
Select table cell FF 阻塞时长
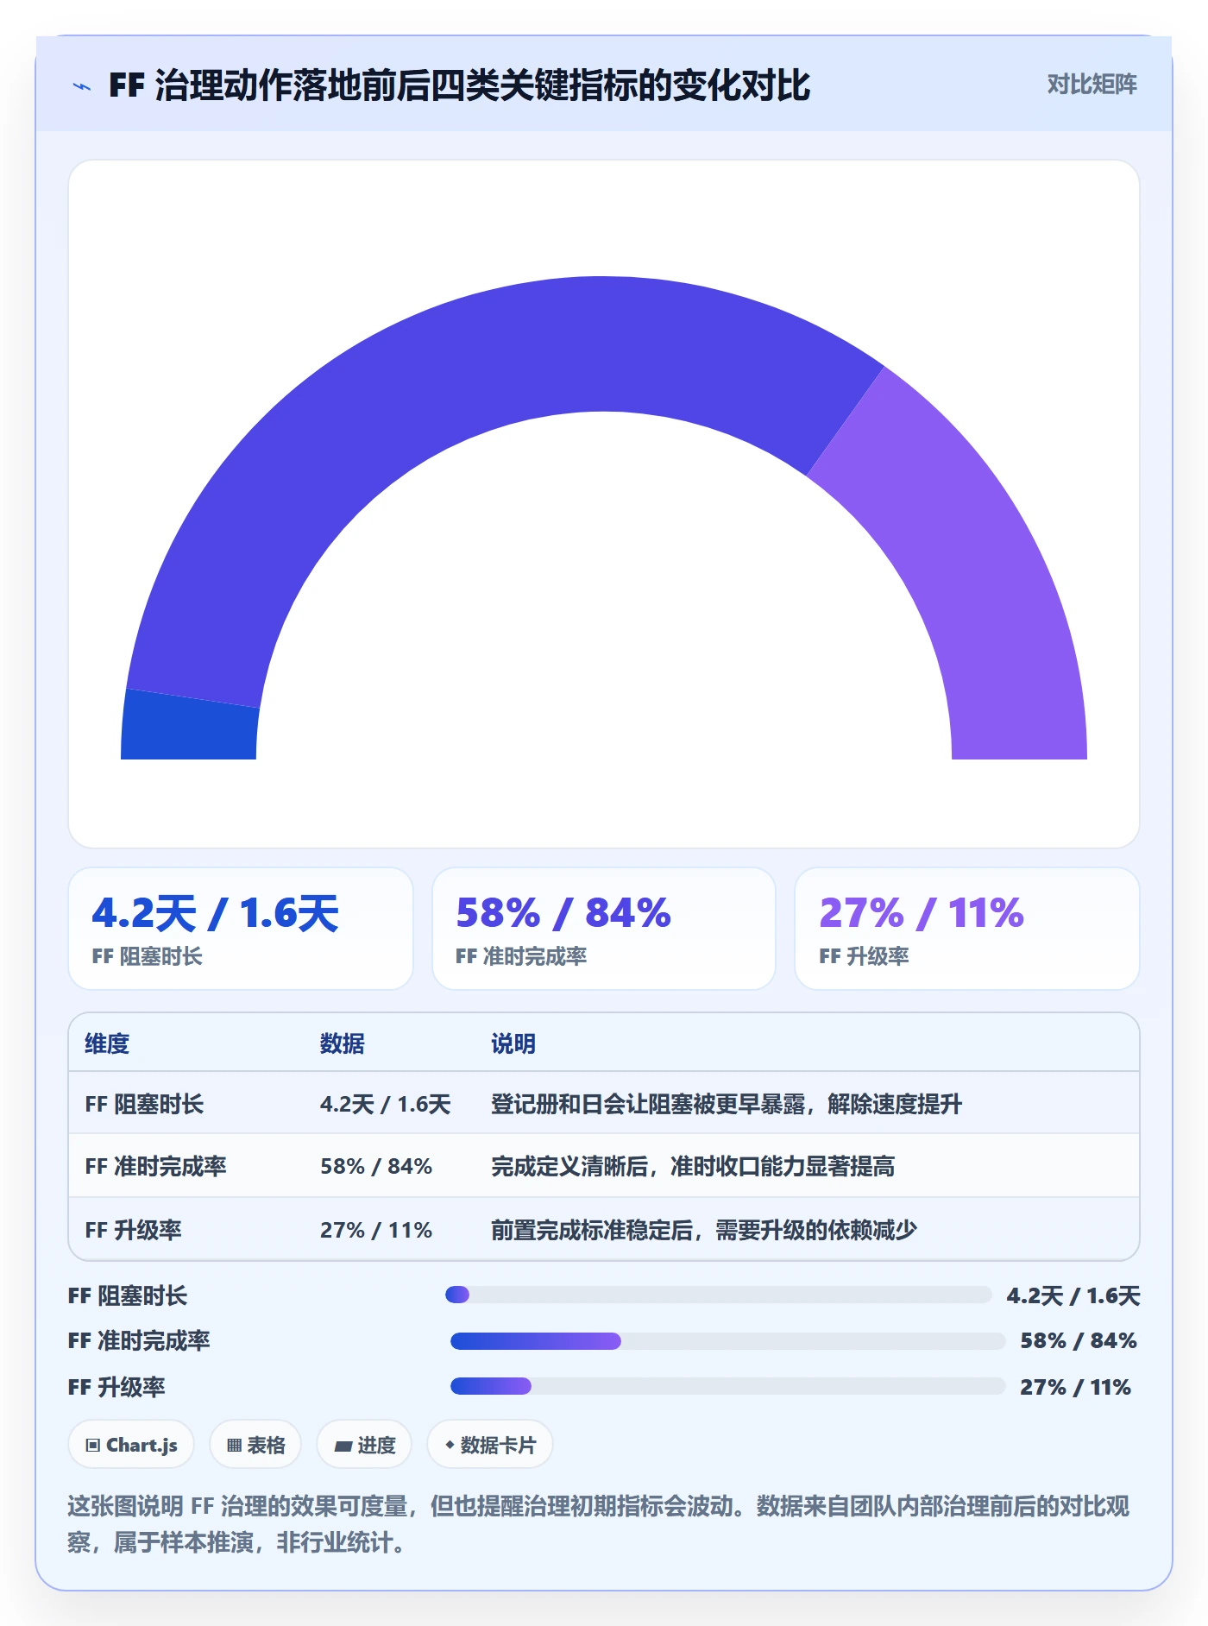pyautogui.click(x=144, y=1104)
